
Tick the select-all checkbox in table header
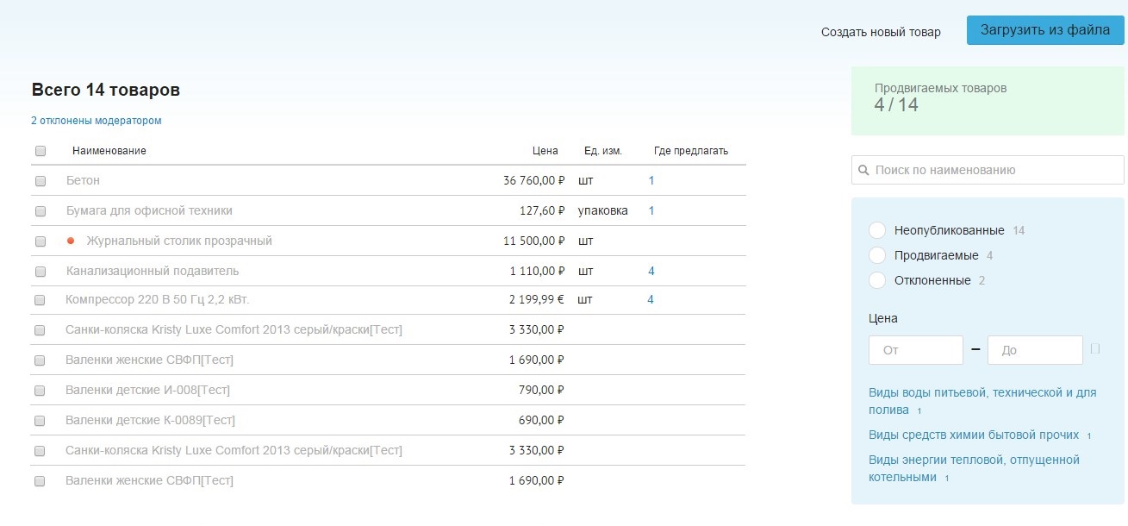pyautogui.click(x=41, y=151)
